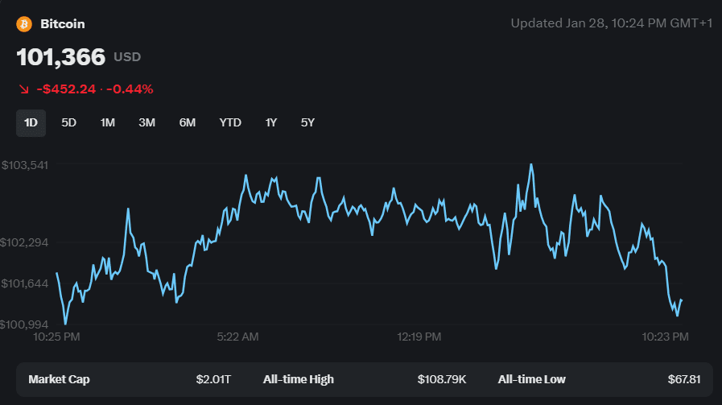Viewport: 722px width, 405px height.
Task: Click the 5:22 AM x-axis label
Action: pyautogui.click(x=237, y=337)
